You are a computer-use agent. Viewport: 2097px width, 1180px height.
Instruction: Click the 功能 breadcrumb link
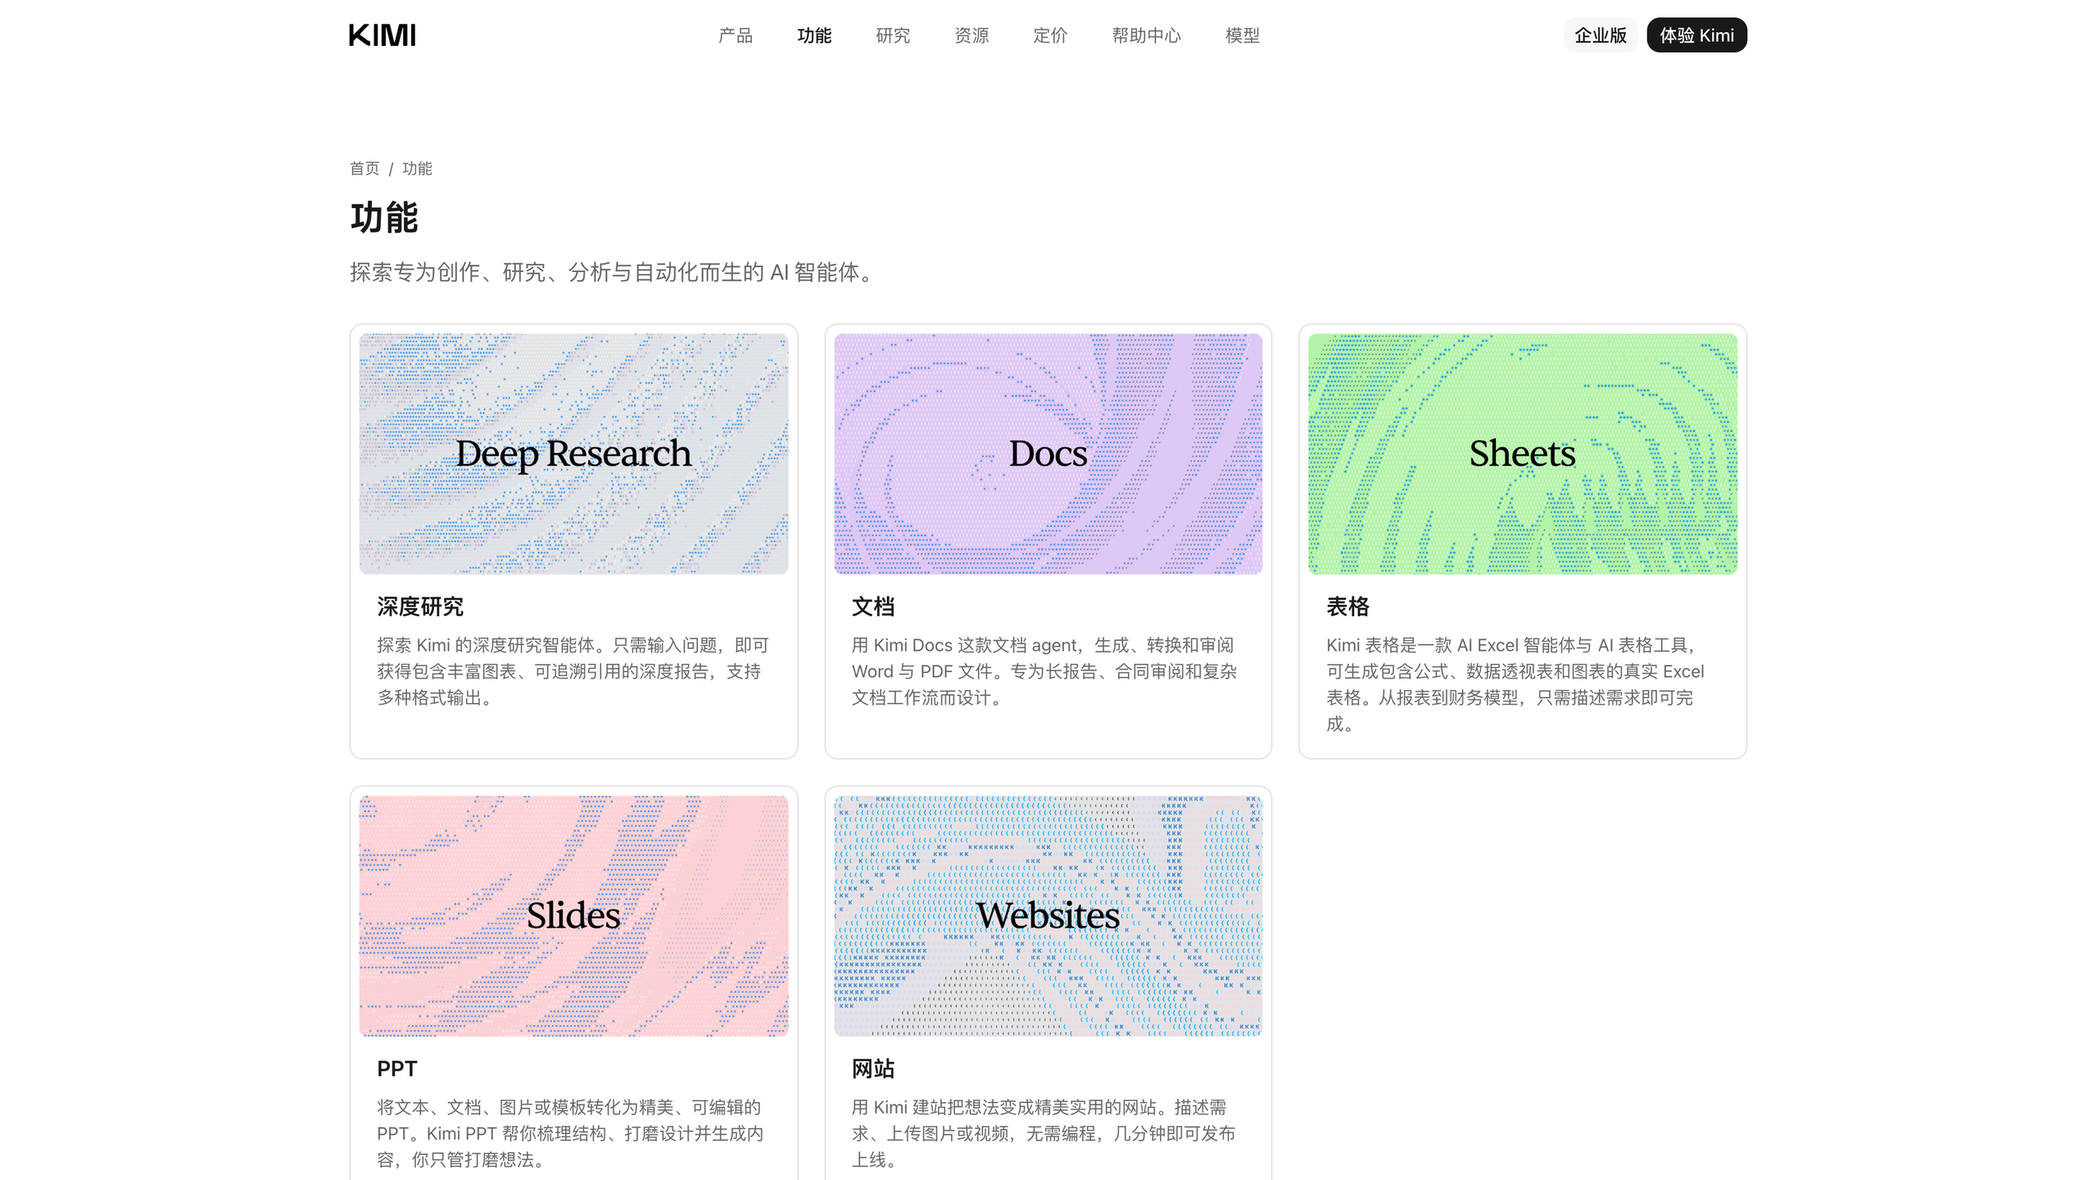(417, 169)
